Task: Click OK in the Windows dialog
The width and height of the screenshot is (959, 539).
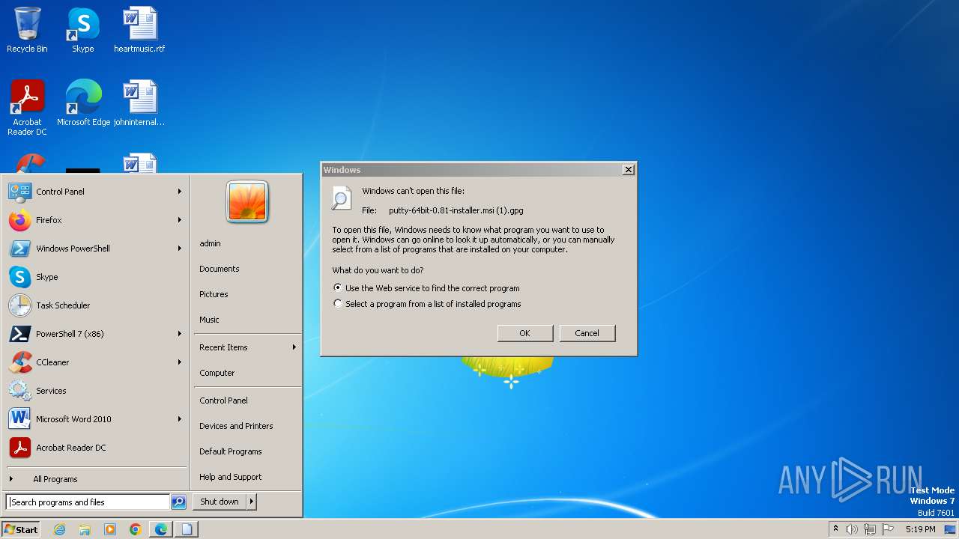Action: (x=524, y=333)
